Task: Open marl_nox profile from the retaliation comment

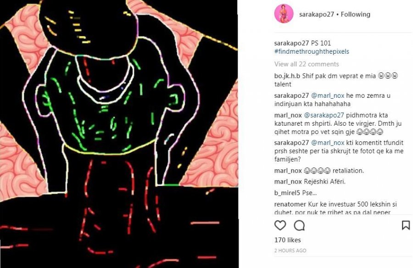Action: click(x=288, y=171)
